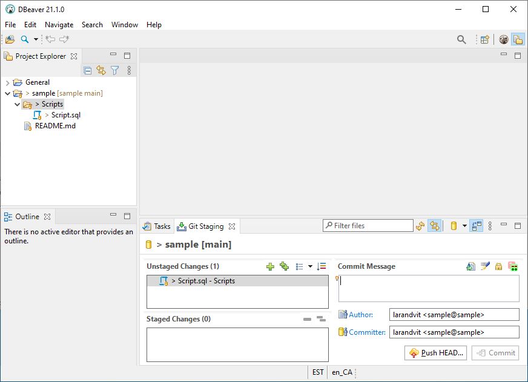Close the Git Staging tab
528x382 pixels.
click(232, 226)
